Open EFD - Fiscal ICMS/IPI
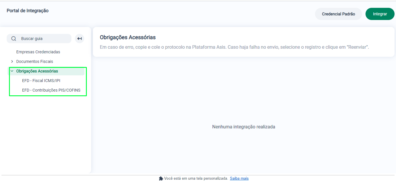The image size is (396, 182). 41,81
